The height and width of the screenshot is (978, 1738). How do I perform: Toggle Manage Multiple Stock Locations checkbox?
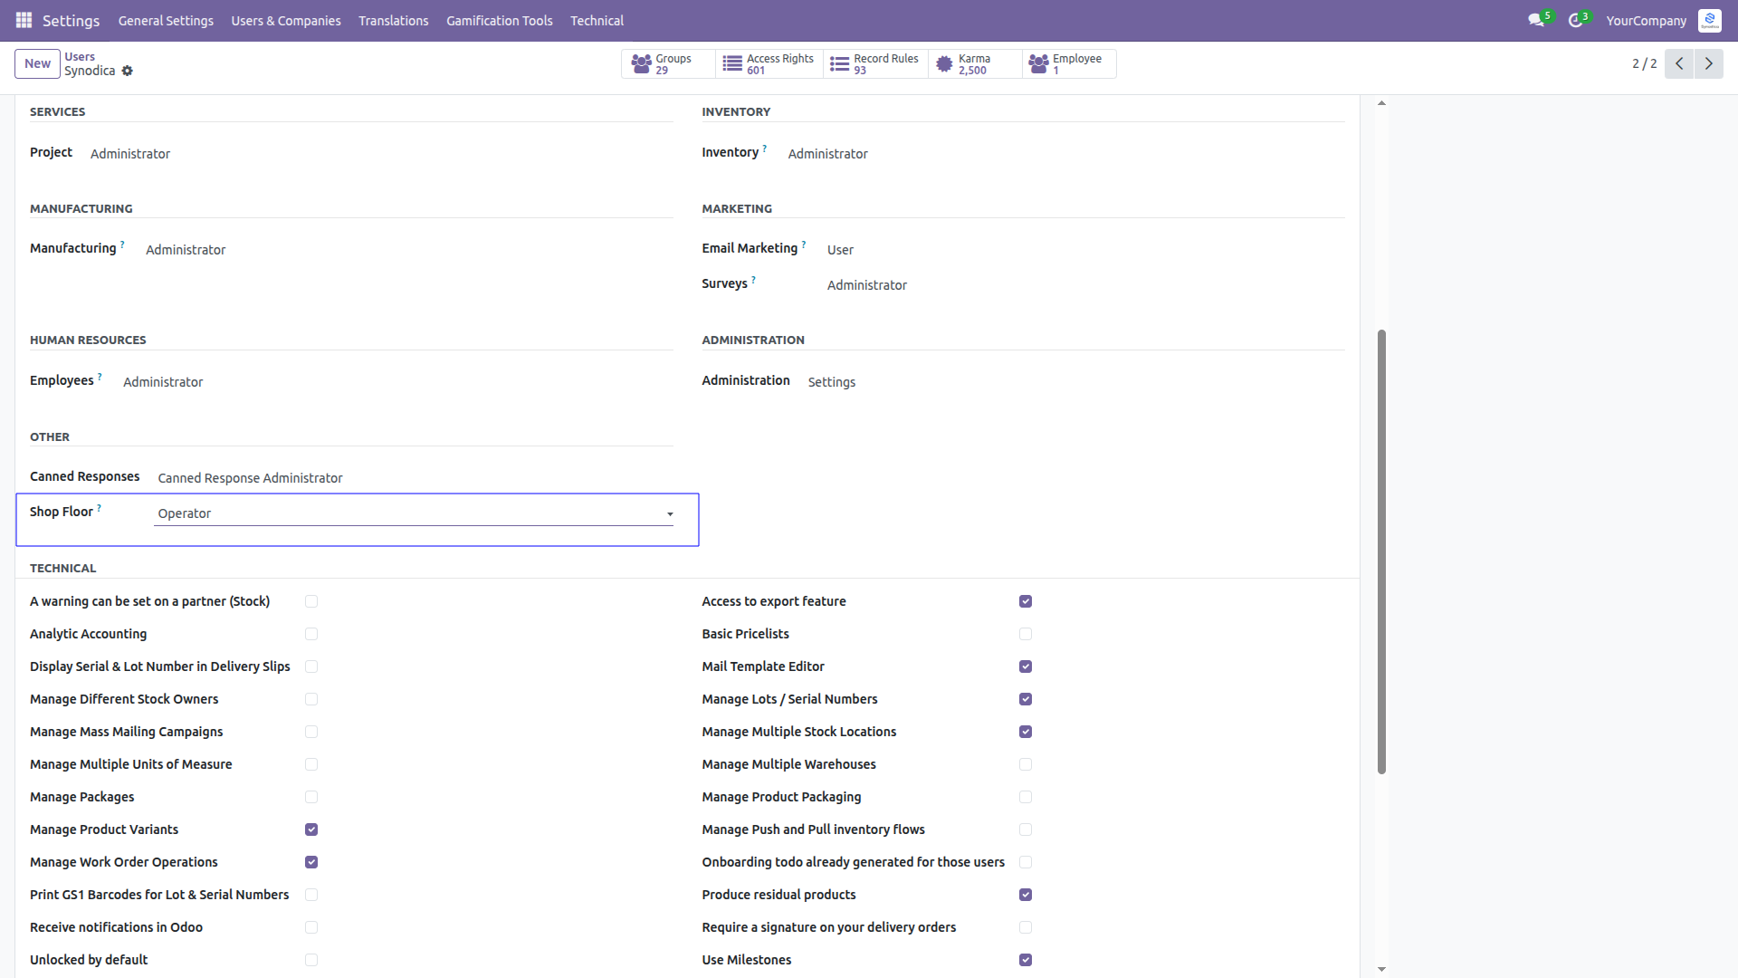click(1026, 732)
